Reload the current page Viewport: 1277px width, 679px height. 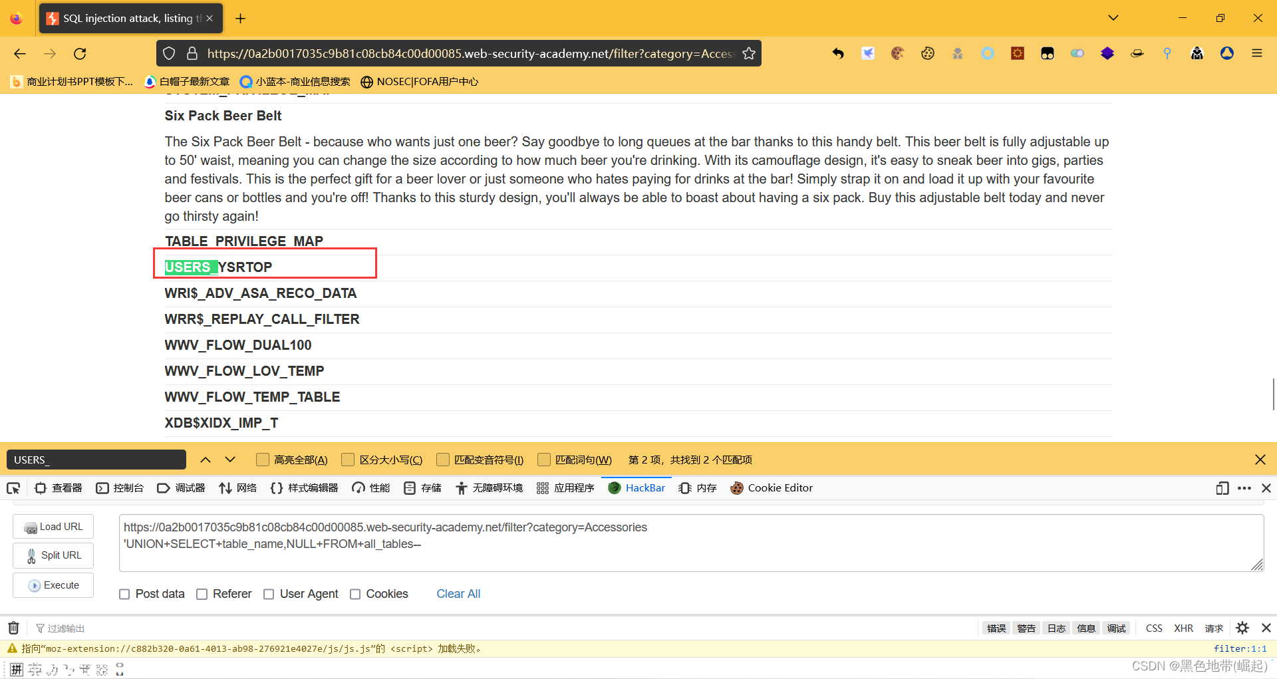click(x=80, y=54)
